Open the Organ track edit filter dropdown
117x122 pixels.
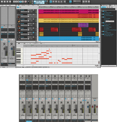24,30
